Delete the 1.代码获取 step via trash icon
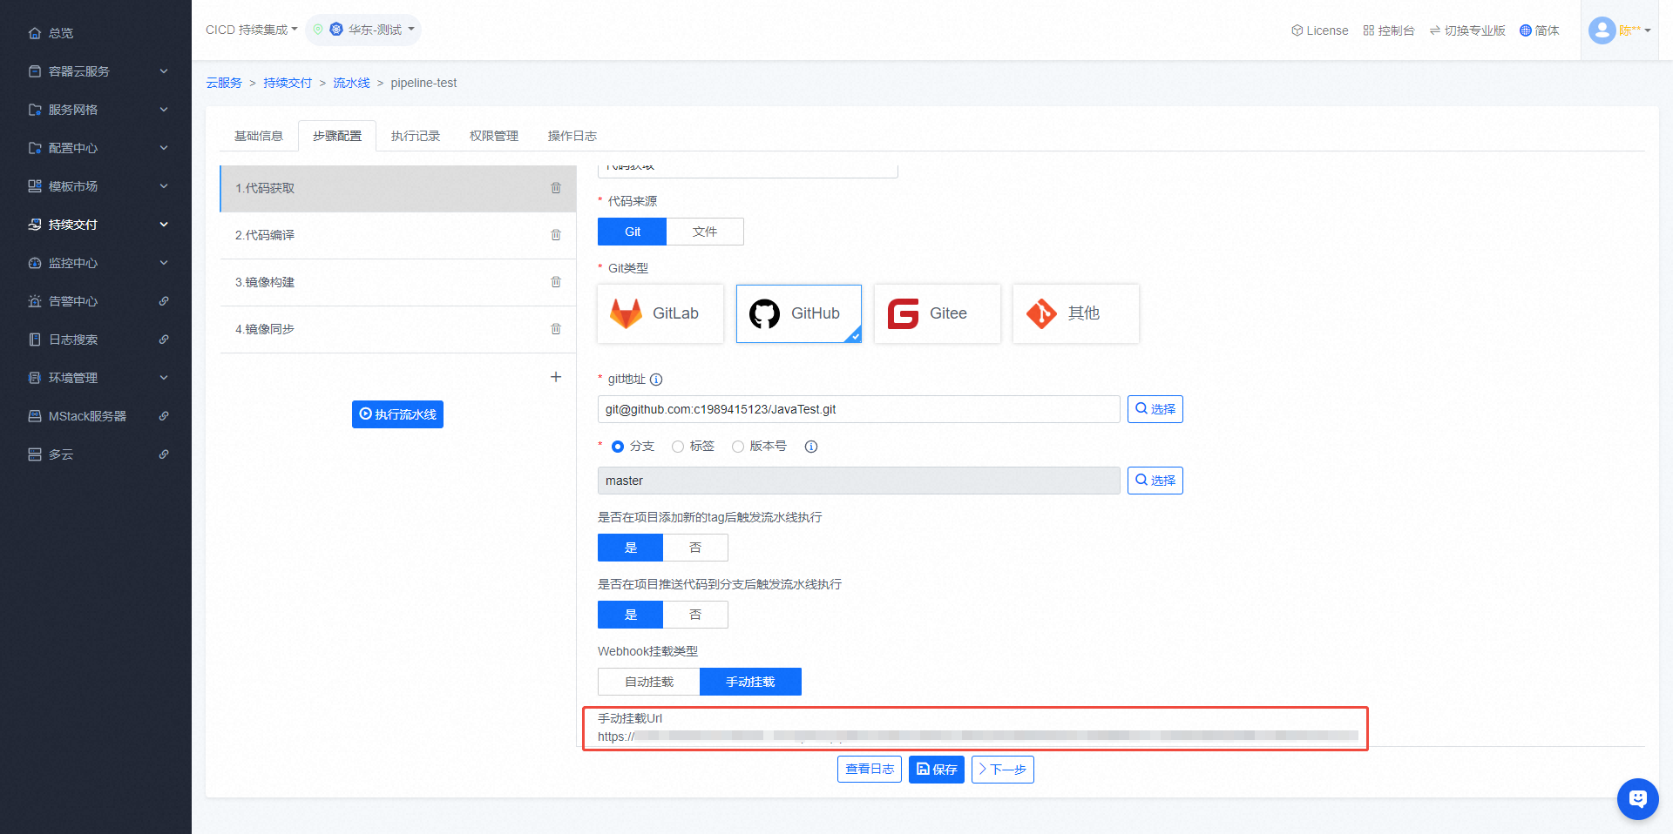 tap(556, 188)
